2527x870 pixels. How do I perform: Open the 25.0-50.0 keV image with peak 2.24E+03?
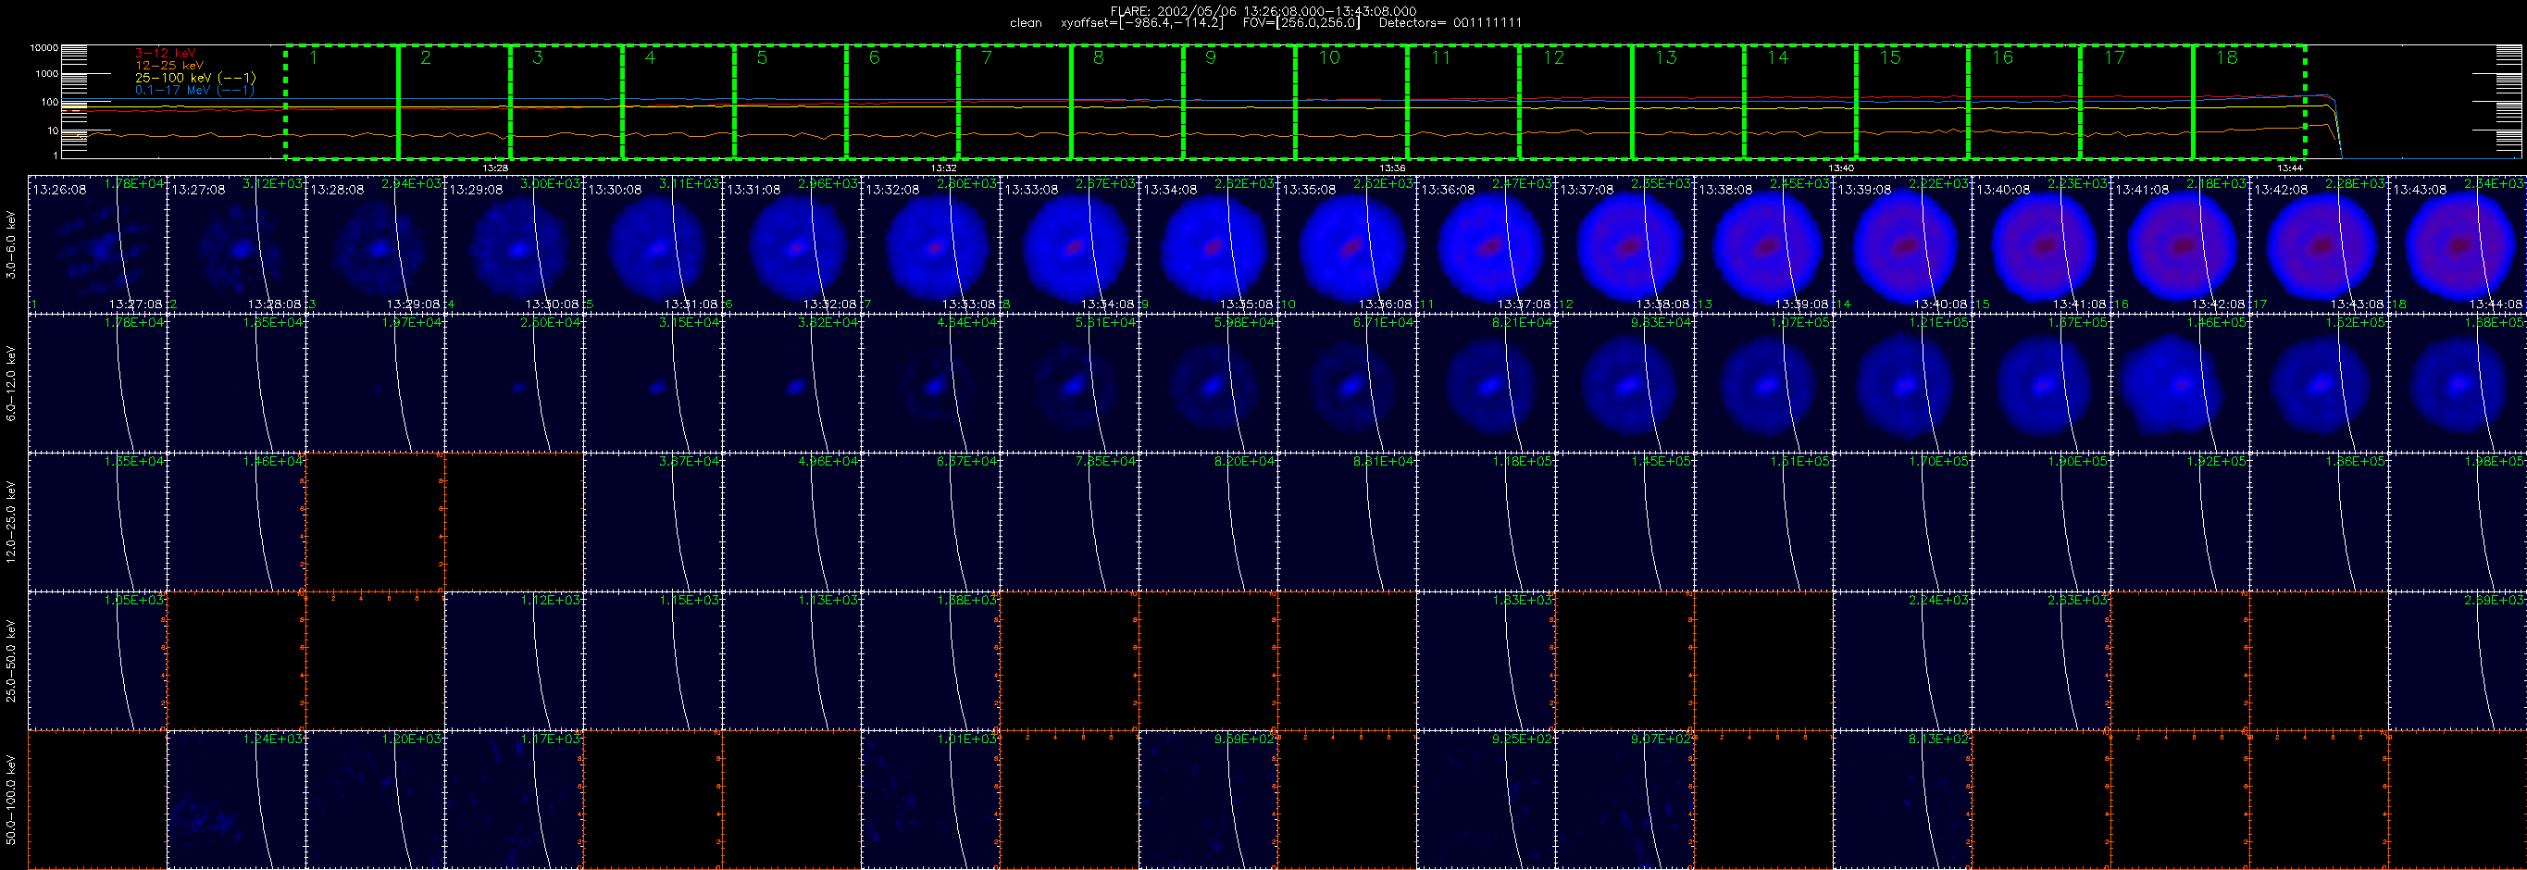tap(1903, 661)
